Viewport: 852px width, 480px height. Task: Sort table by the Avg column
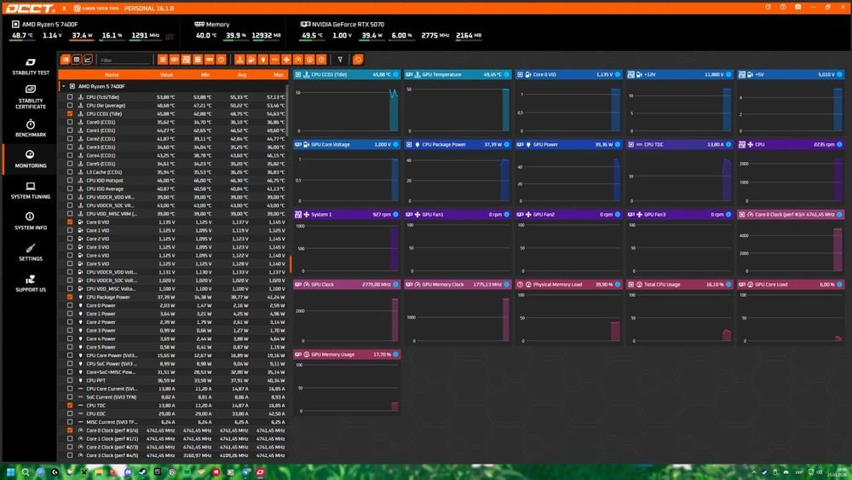242,74
